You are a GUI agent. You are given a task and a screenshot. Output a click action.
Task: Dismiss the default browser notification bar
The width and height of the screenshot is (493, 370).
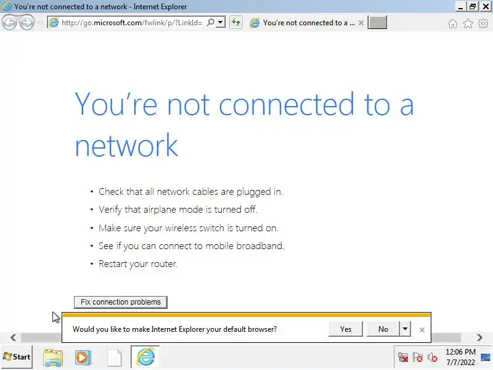point(422,330)
